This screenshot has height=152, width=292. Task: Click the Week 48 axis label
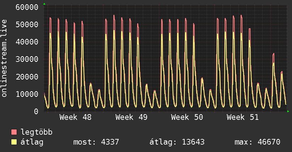(x=75, y=117)
